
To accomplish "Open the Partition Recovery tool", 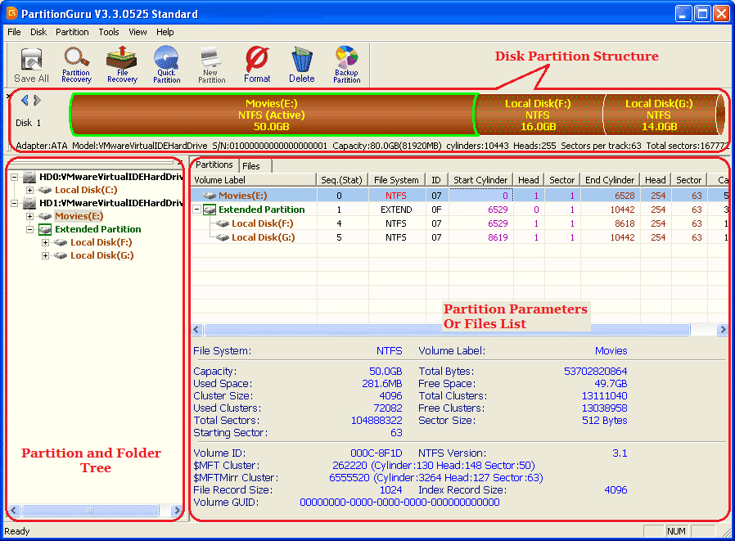I will coord(76,65).
